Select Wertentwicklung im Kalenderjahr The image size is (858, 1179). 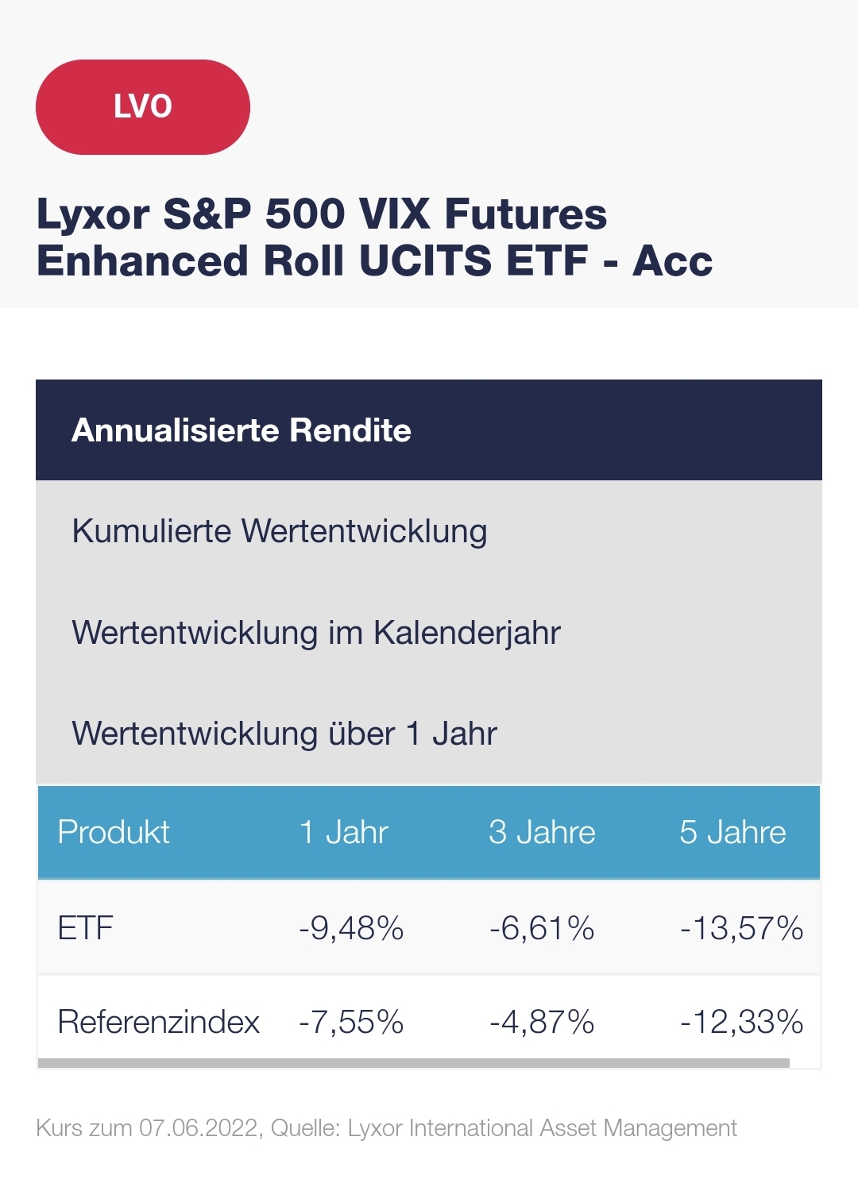(x=316, y=633)
